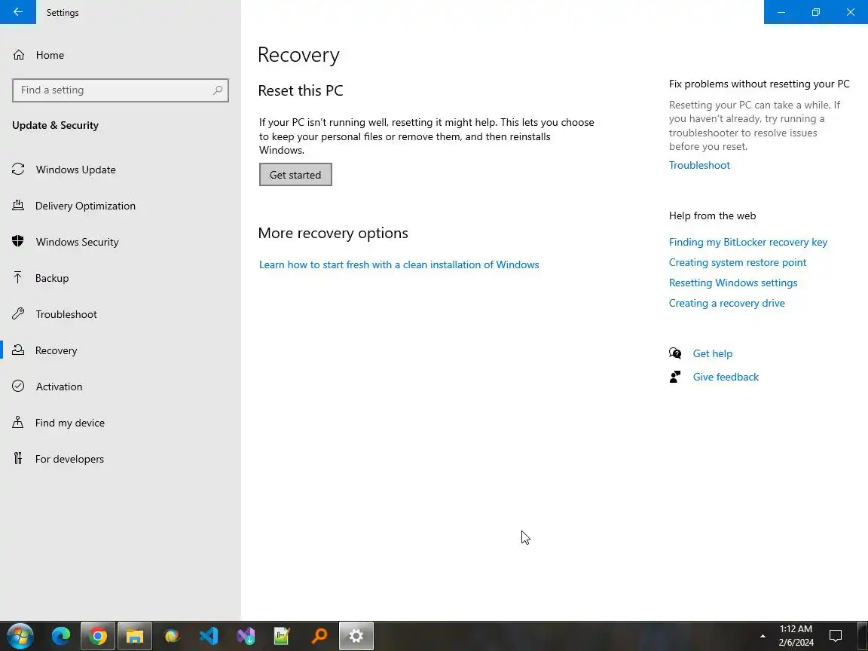Open Visual Studio installer from taskbar
The width and height of the screenshot is (868, 651).
245,636
